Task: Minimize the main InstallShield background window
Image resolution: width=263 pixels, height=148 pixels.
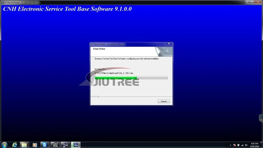Action: click(247, 2)
